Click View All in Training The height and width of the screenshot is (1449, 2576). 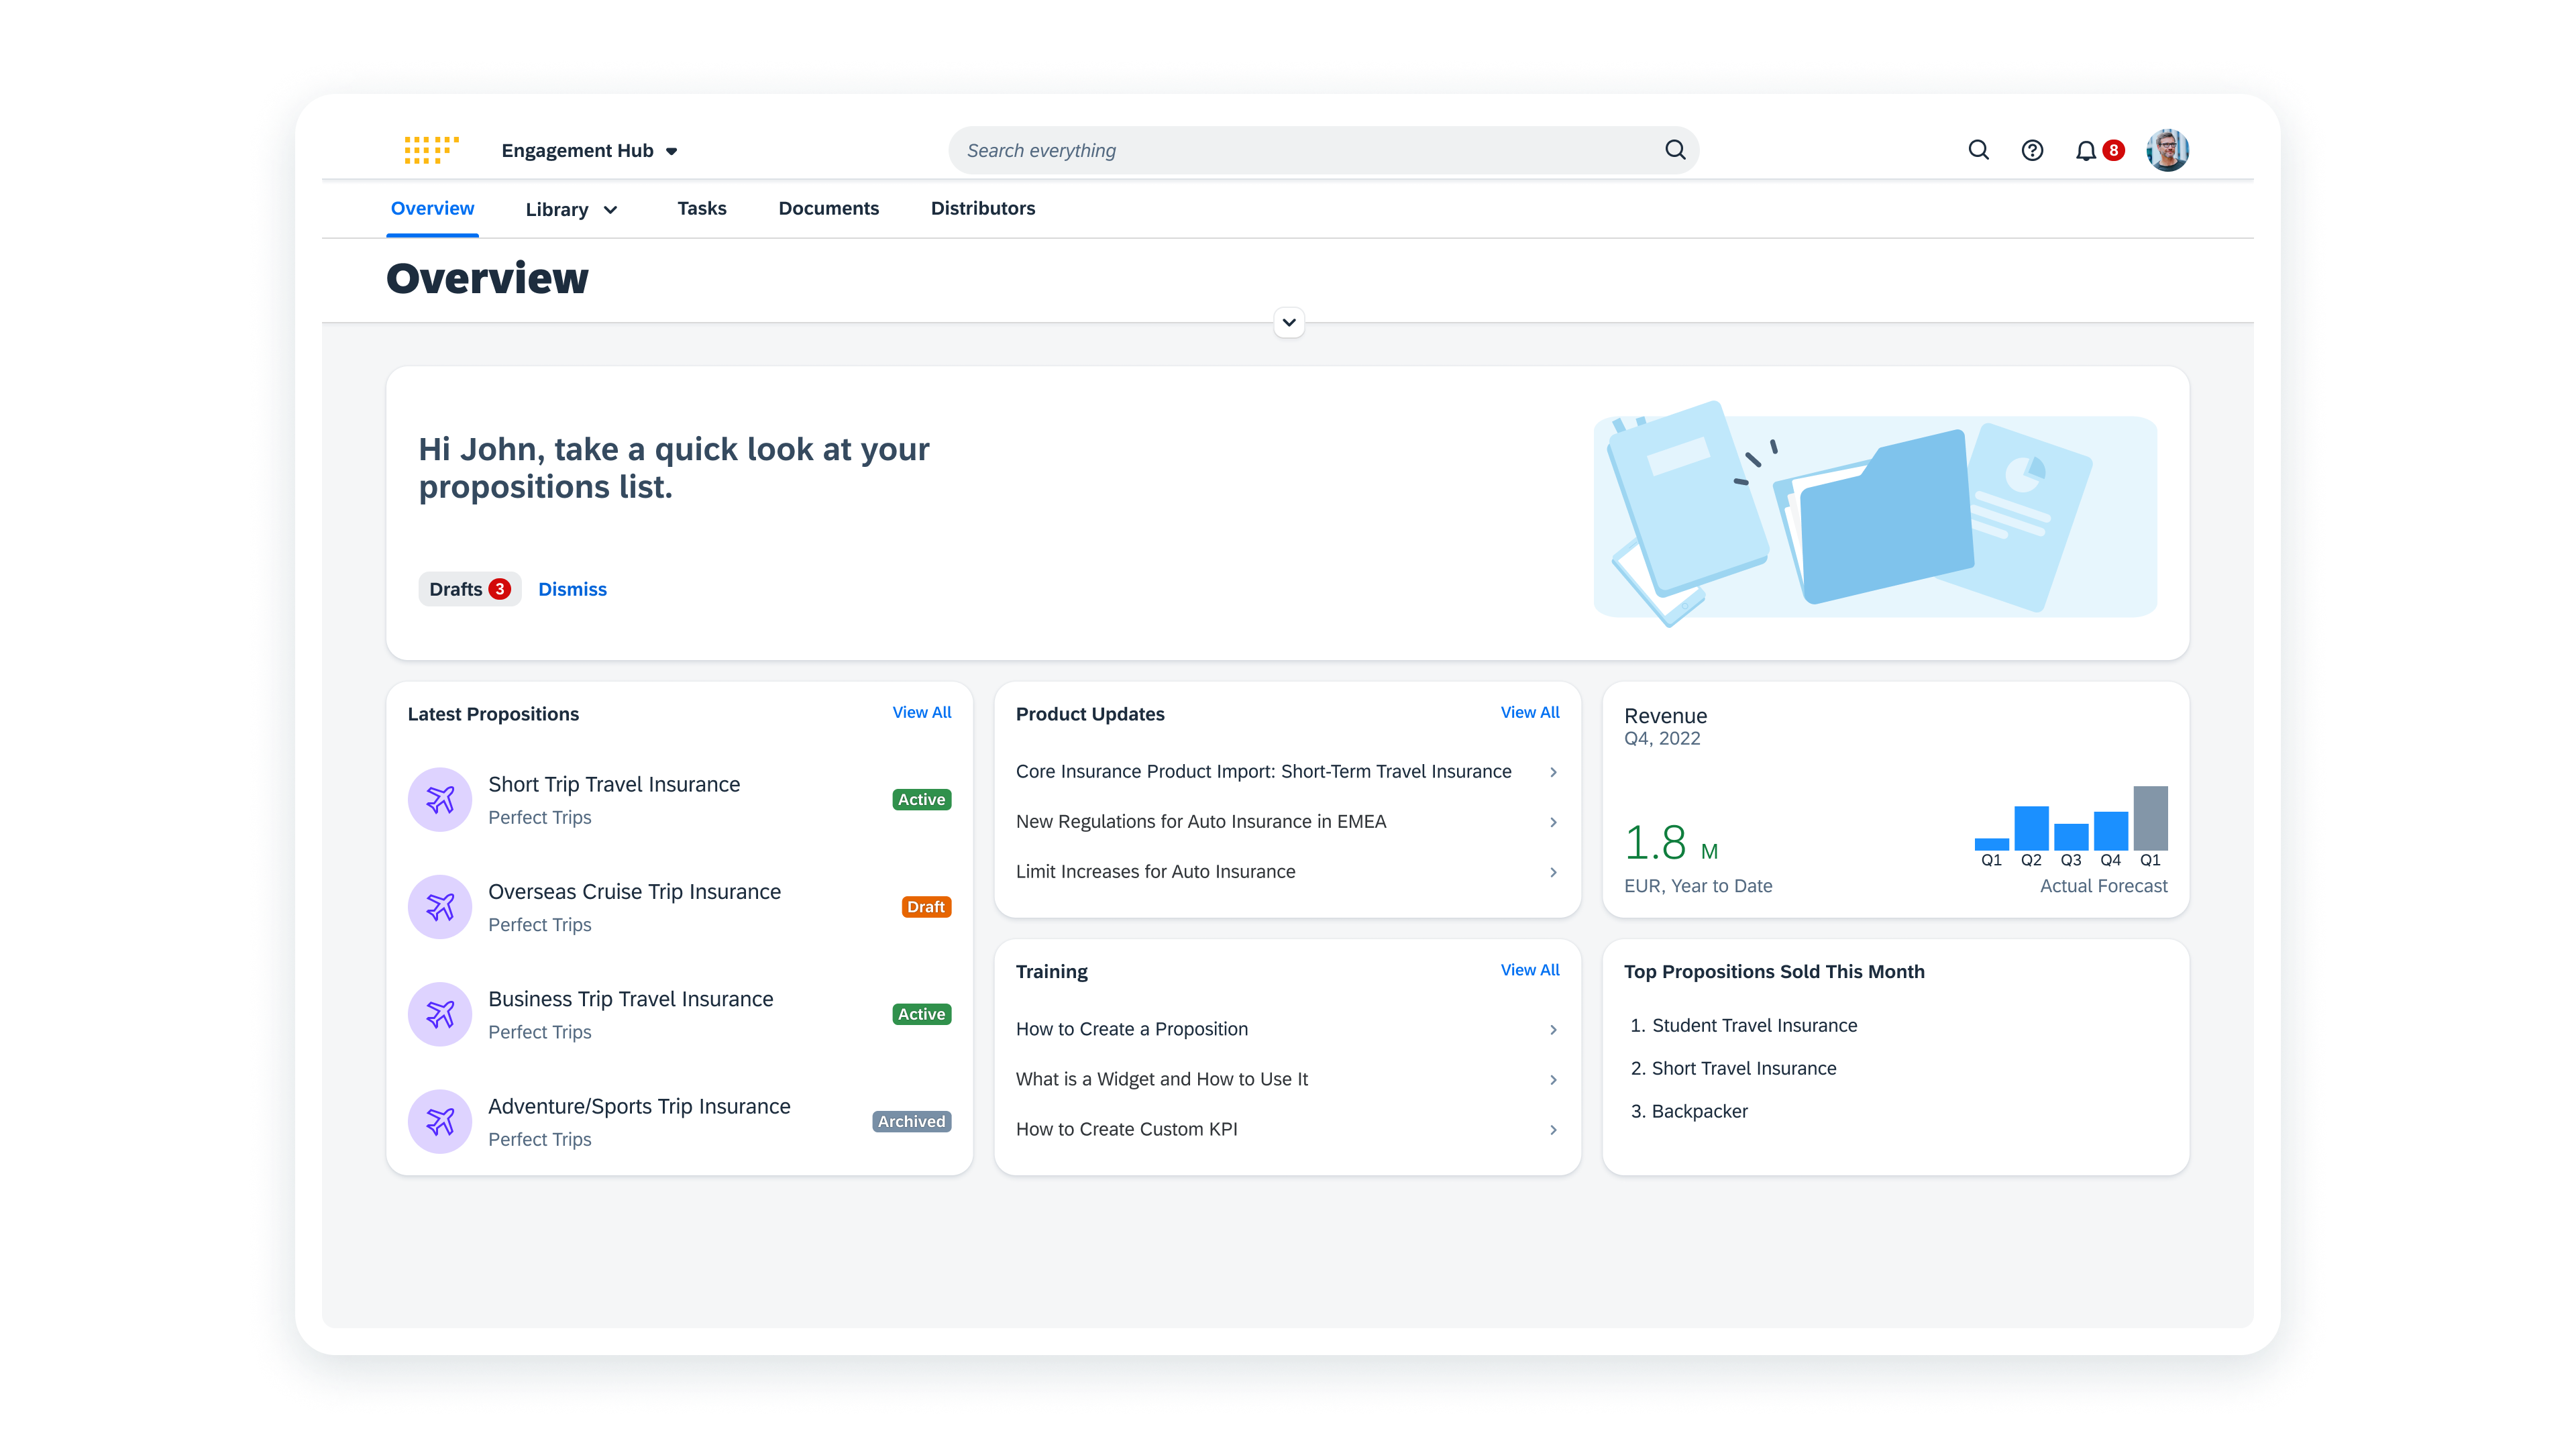tap(1529, 970)
